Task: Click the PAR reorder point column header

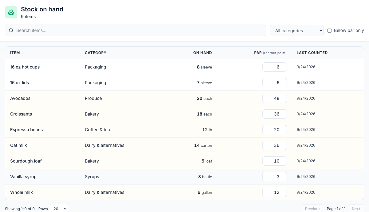Action: (x=270, y=53)
